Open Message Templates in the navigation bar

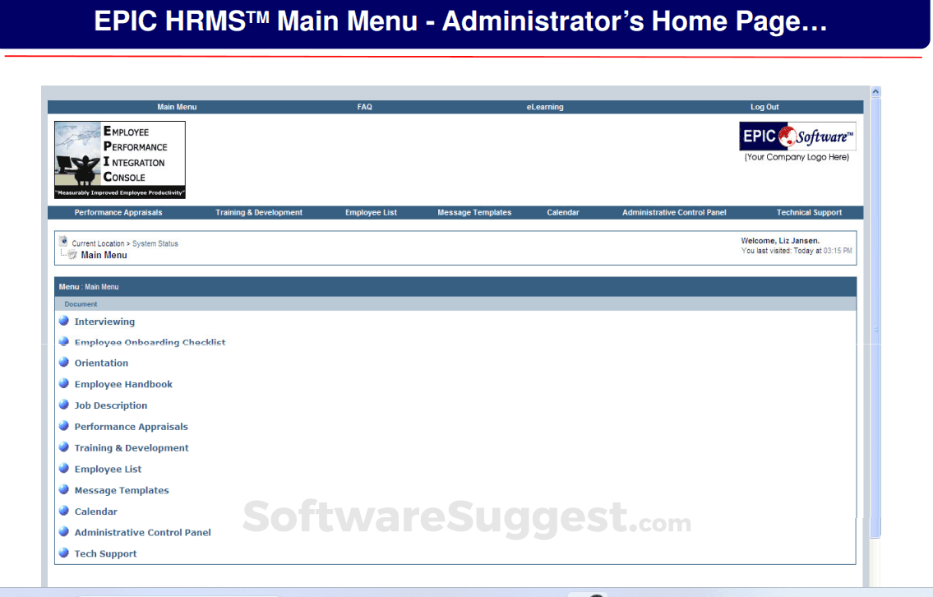click(x=474, y=212)
